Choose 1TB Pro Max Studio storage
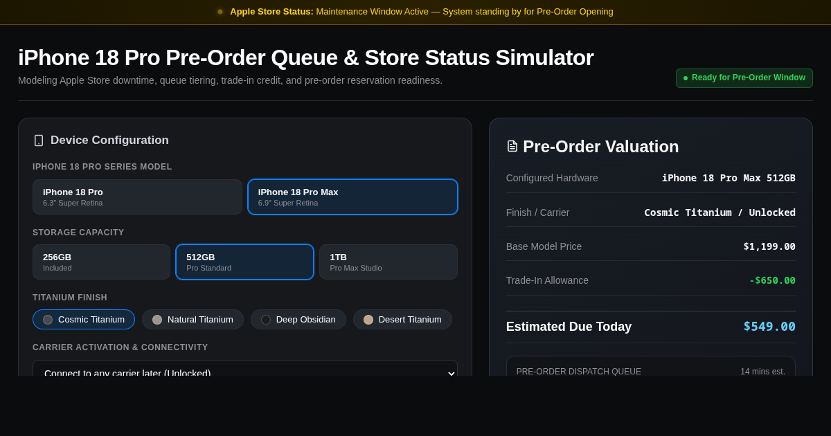This screenshot has width=831, height=436. [x=388, y=262]
